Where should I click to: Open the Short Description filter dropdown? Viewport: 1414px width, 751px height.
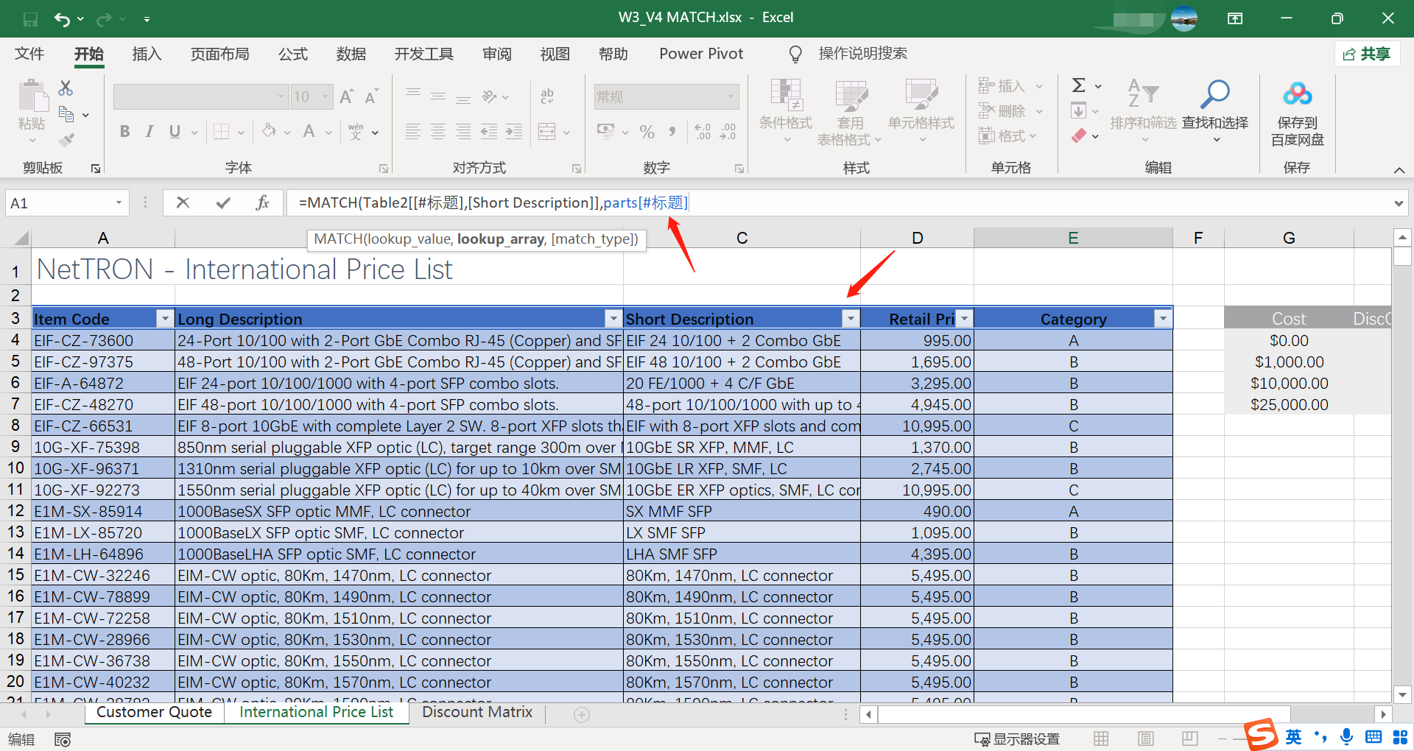(x=851, y=319)
